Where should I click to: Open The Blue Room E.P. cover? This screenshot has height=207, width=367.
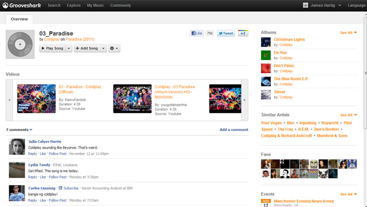pos(266,81)
